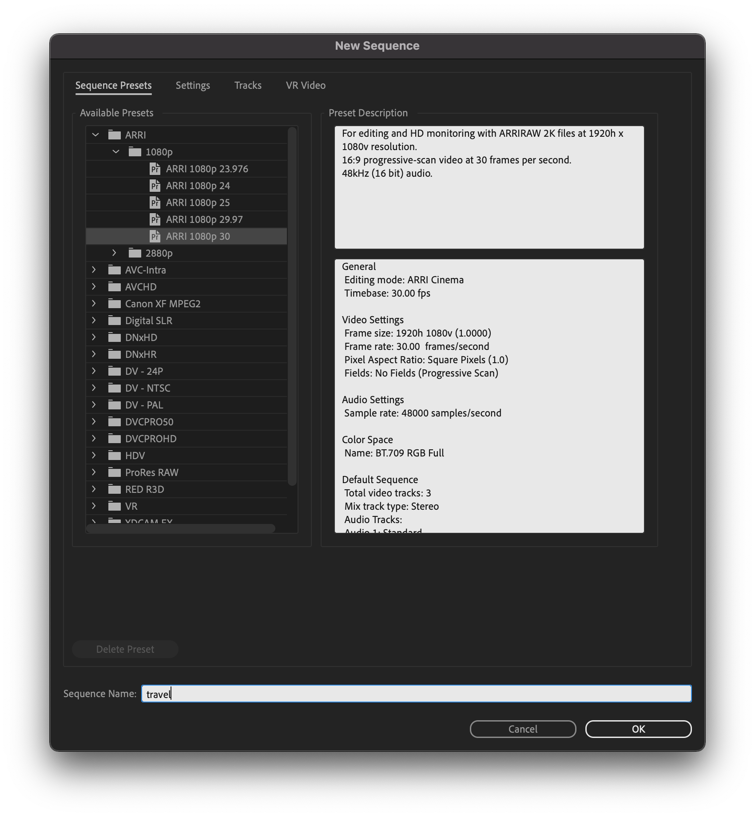Click the Digital SLR folder icon
This screenshot has height=817, width=755.
[115, 321]
